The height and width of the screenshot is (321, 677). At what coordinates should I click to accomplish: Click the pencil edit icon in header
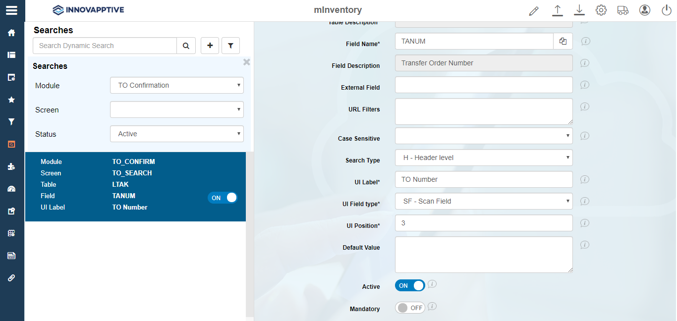[534, 10]
